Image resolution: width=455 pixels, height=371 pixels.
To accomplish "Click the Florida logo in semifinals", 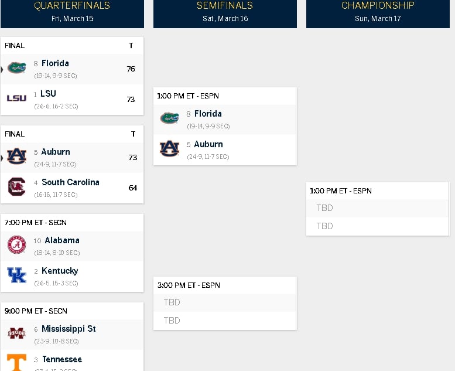I will click(169, 118).
